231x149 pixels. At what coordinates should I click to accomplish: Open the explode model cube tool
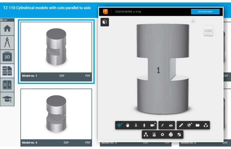(x=206, y=125)
